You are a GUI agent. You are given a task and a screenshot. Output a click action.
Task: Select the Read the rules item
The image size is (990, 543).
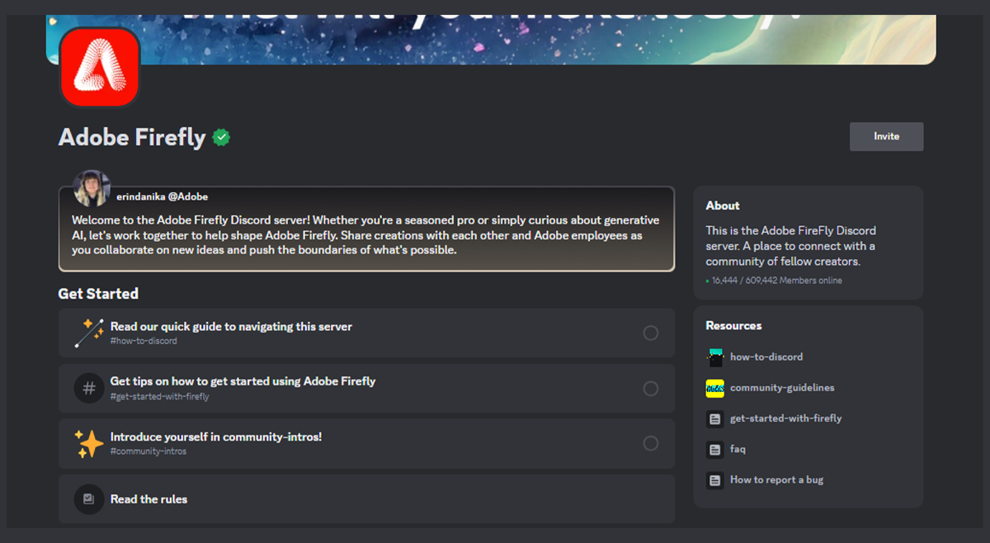(148, 499)
